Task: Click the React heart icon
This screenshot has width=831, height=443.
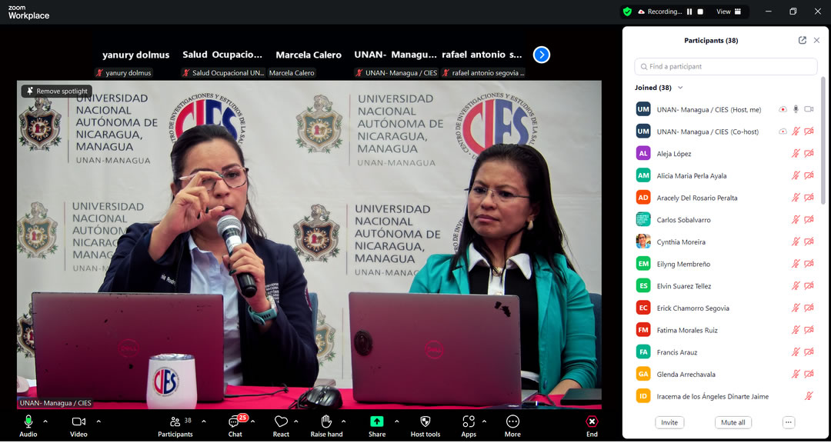Action: [281, 422]
